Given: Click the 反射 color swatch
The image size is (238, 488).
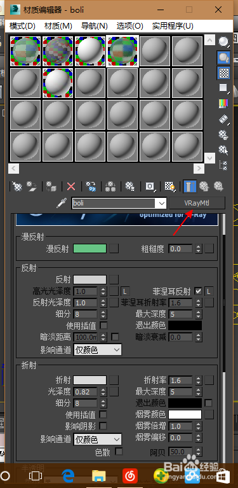Looking at the screenshot, I should click(89, 279).
